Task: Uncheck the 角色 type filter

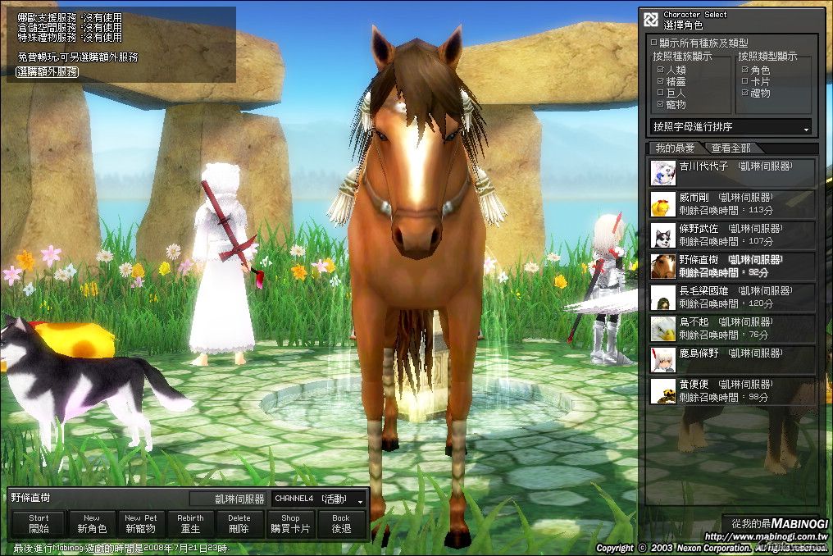Action: (x=744, y=70)
